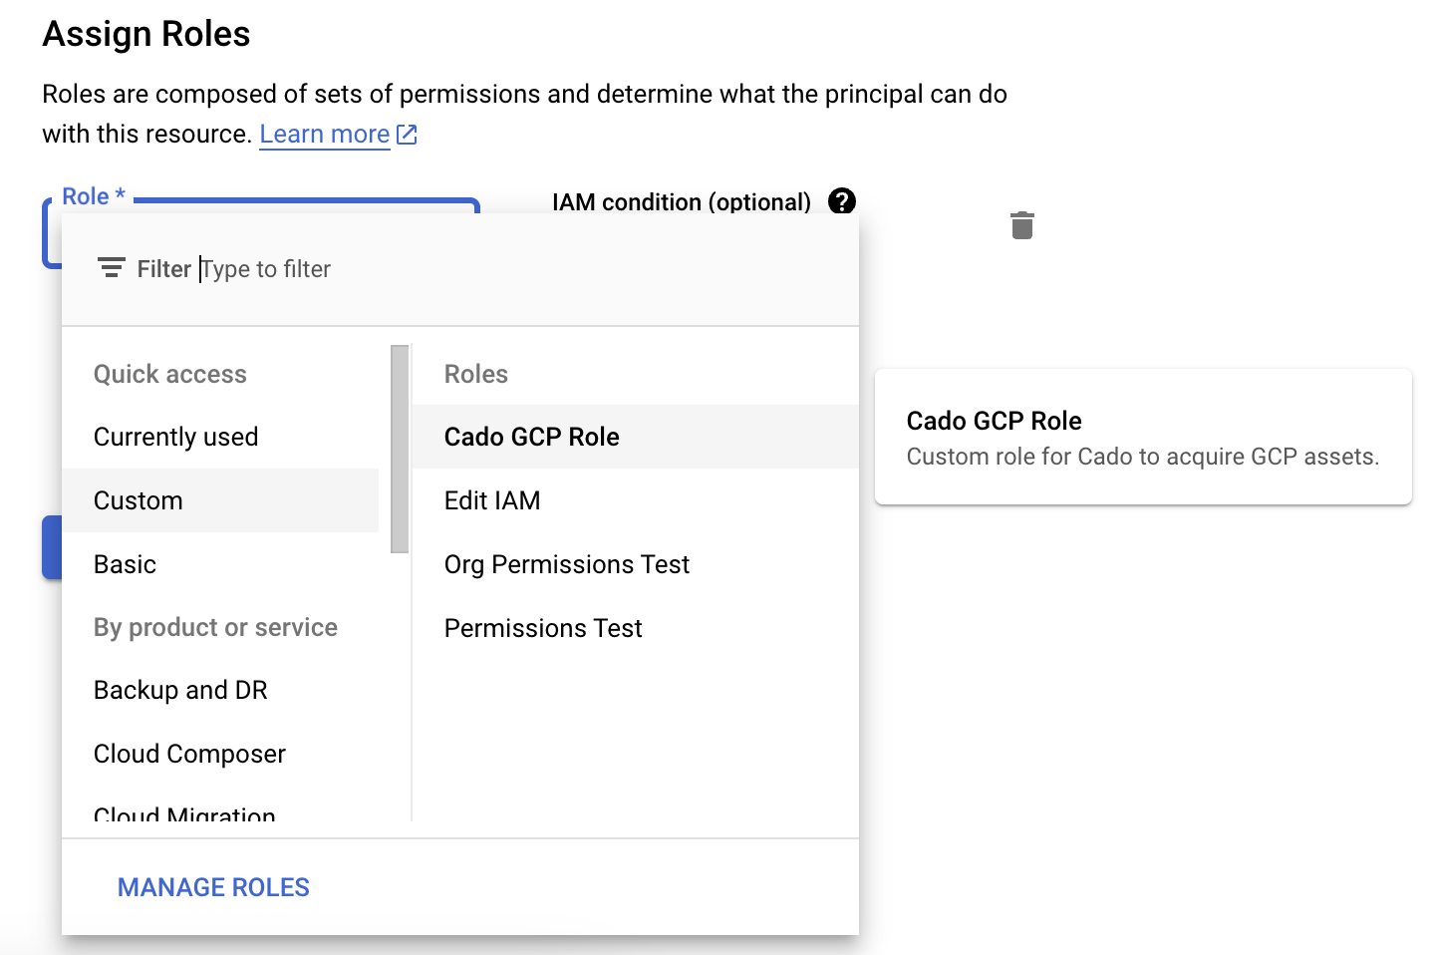
Task: Click the Assign Roles title
Action: click(146, 34)
